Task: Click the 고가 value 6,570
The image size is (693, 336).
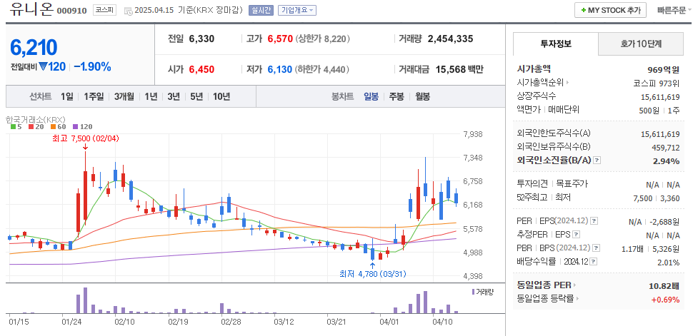Action: 280,39
